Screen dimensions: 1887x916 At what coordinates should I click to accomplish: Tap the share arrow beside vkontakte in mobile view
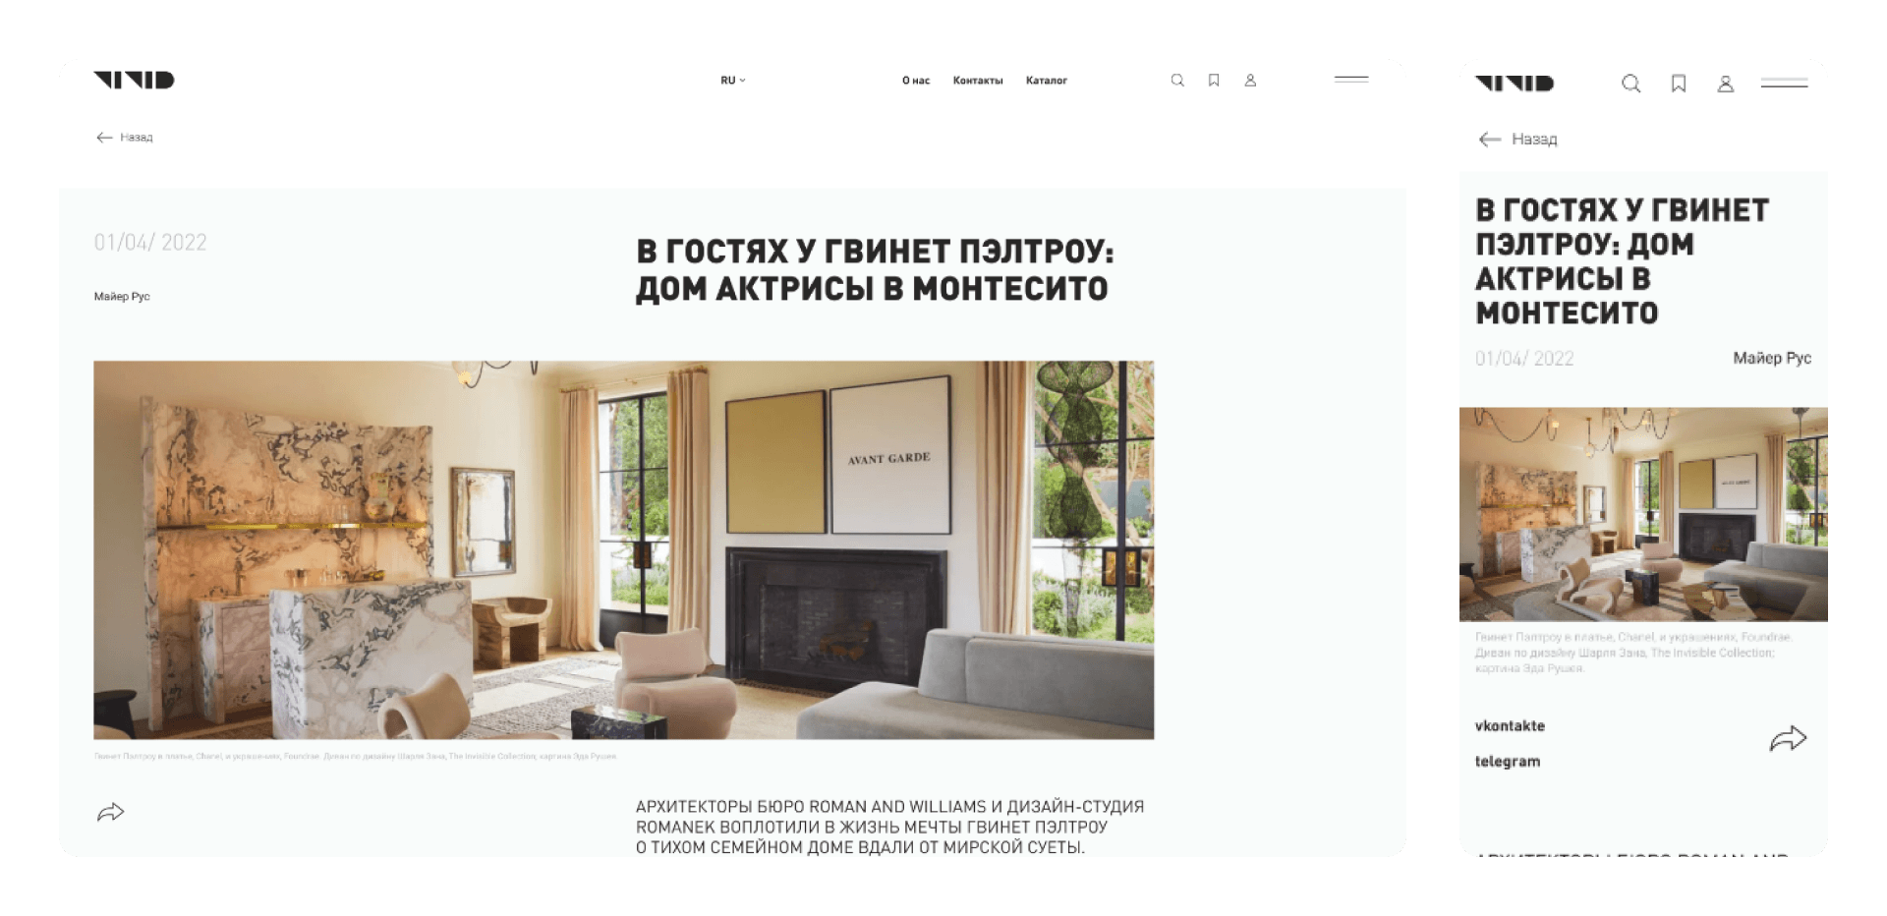pos(1788,739)
